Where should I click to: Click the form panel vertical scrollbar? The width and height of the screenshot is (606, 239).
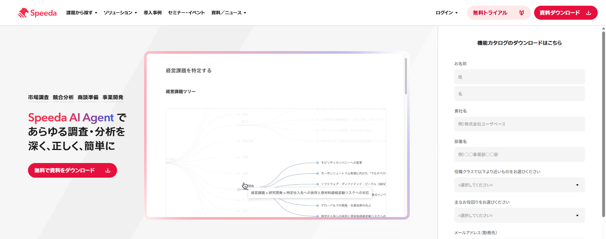pos(603,124)
